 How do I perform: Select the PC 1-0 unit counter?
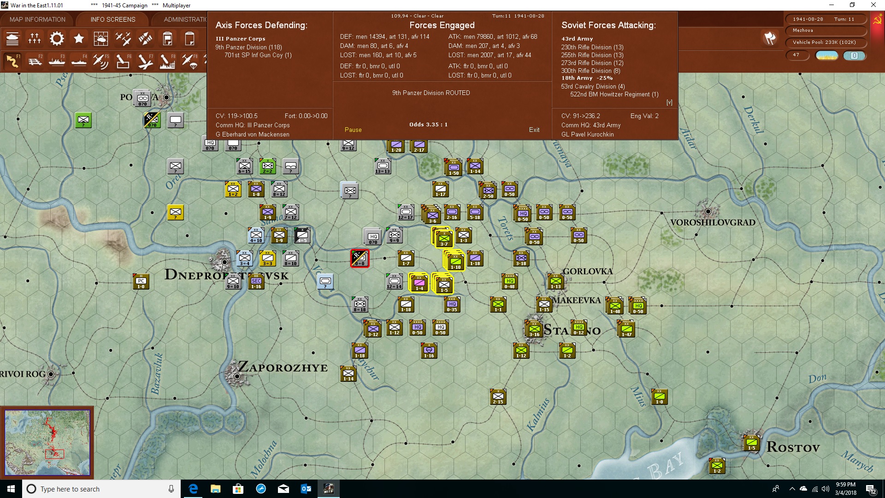click(141, 281)
